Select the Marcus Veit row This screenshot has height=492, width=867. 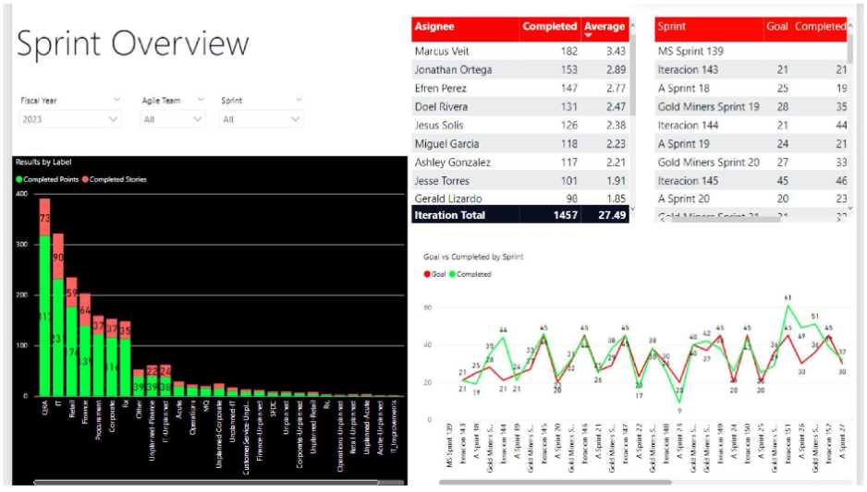519,52
